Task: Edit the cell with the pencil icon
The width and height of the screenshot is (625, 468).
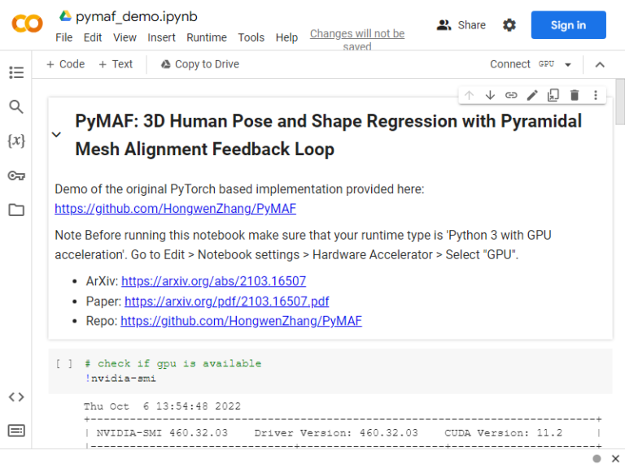Action: coord(532,95)
